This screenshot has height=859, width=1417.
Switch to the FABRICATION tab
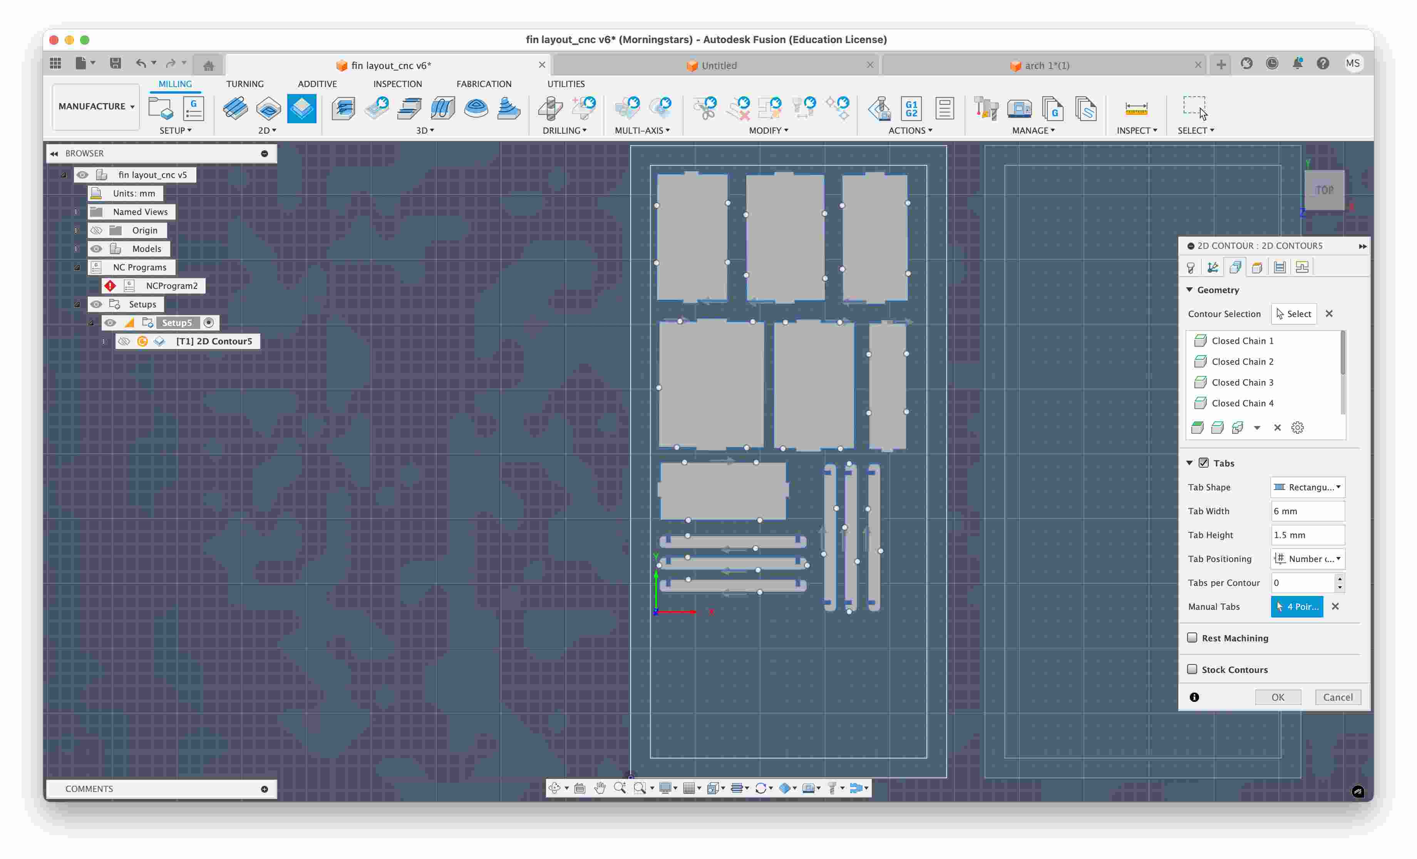click(484, 84)
